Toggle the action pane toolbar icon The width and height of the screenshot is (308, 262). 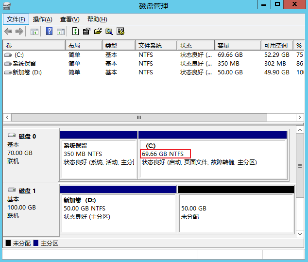[61, 32]
